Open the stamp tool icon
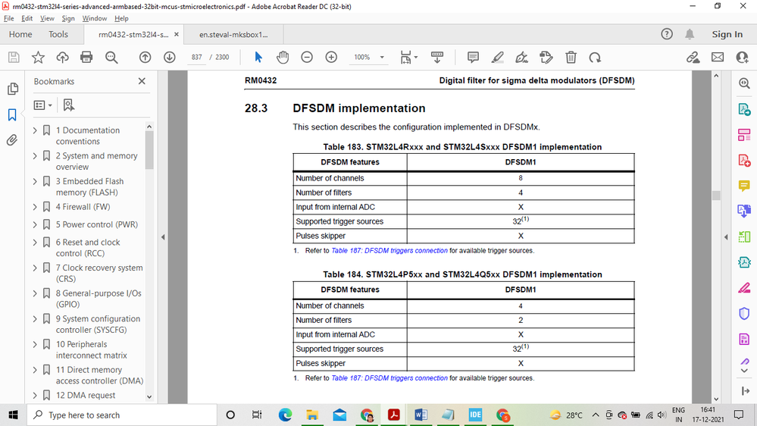 [x=546, y=58]
